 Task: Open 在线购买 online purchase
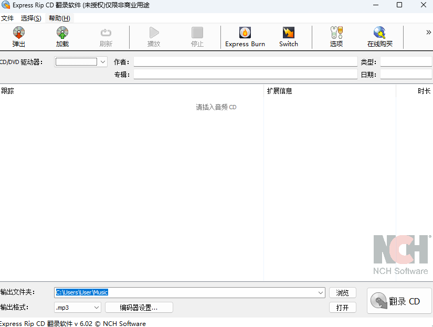[379, 37]
